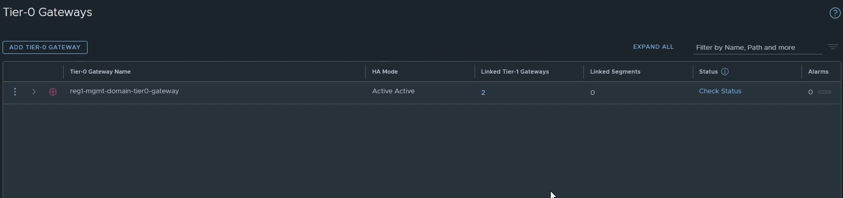Image resolution: width=843 pixels, height=198 pixels.
Task: Click the Active Active HA mode cell
Action: click(393, 91)
